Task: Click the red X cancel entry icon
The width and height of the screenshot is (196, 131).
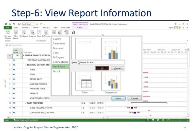Action: (7, 45)
